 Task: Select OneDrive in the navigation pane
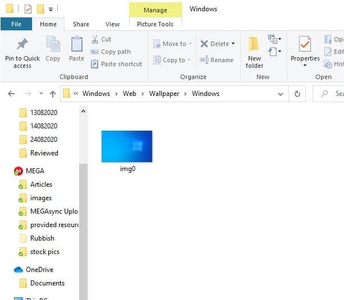click(34, 270)
